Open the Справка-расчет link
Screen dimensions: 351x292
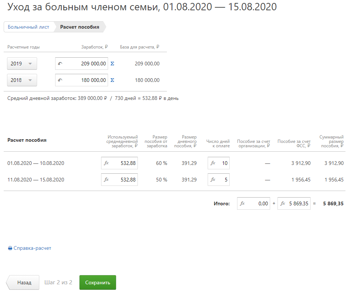[32, 248]
